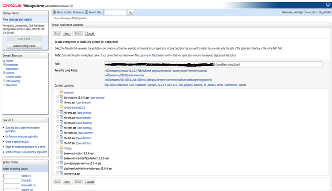Image resolution: width=332 pixels, height=191 pixels.
Task: Click Configure an enterprise application link
Action: coord(22,137)
